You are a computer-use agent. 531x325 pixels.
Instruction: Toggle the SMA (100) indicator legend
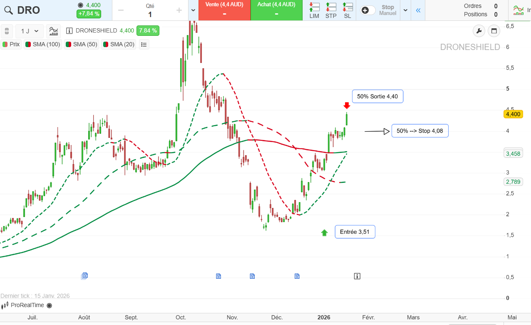point(42,44)
